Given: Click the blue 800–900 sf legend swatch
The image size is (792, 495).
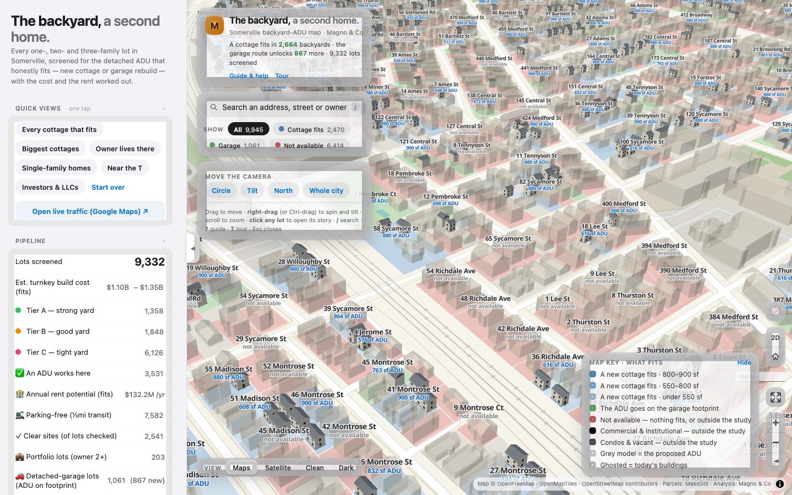Looking at the screenshot, I should click(x=593, y=374).
